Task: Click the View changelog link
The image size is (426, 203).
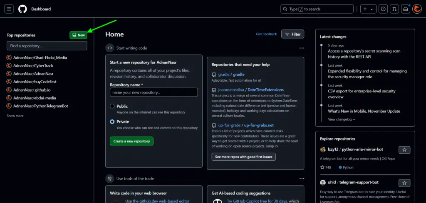Action: [x=342, y=119]
